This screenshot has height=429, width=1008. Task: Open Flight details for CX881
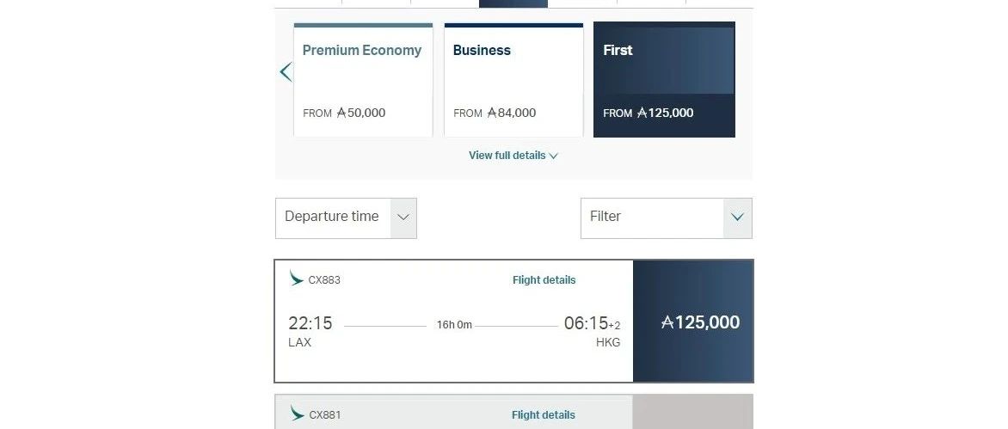pos(544,415)
